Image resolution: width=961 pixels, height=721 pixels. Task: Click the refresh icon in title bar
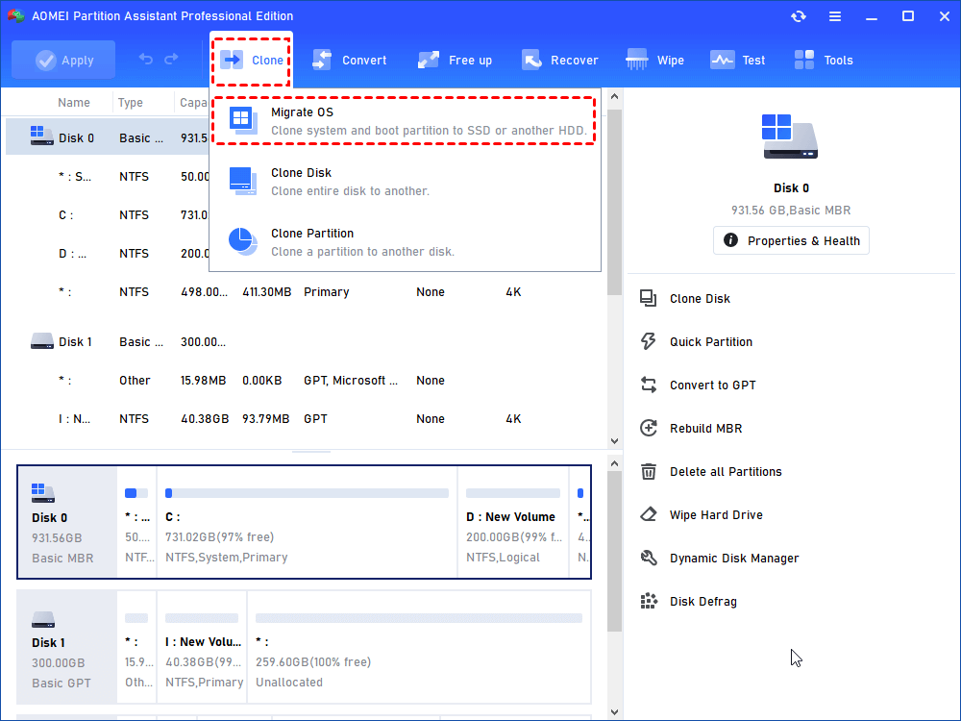[799, 16]
